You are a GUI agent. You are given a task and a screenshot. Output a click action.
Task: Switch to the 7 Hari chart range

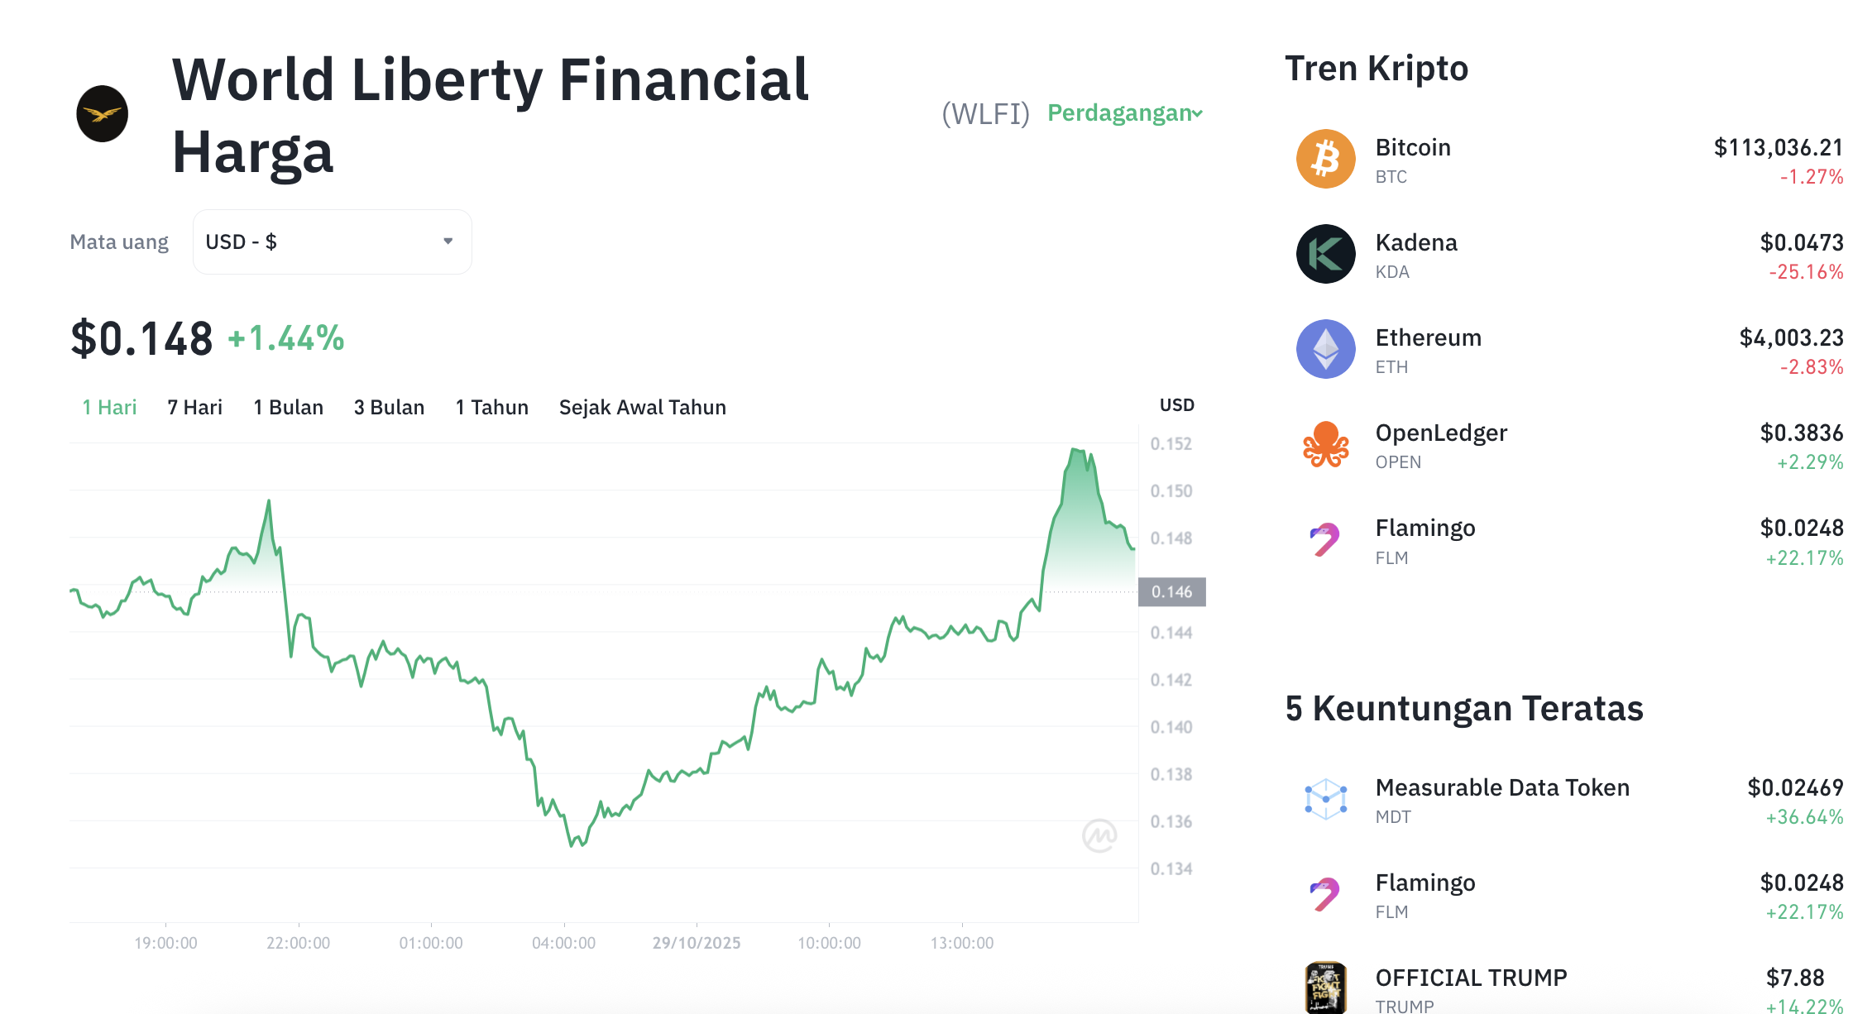194,407
